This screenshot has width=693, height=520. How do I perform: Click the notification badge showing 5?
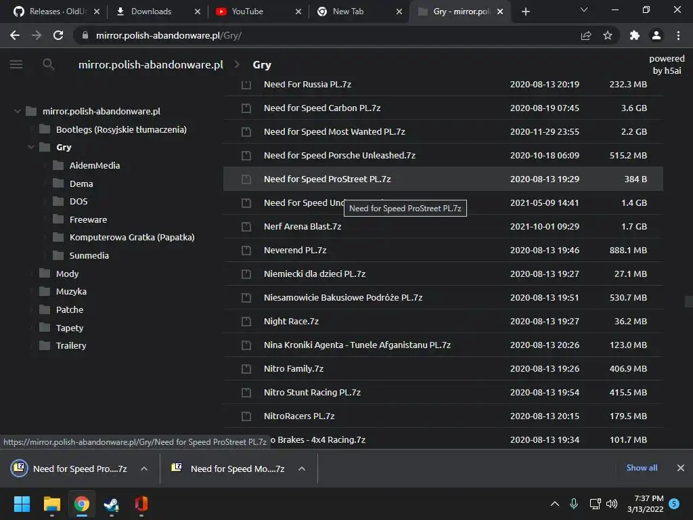tap(674, 504)
